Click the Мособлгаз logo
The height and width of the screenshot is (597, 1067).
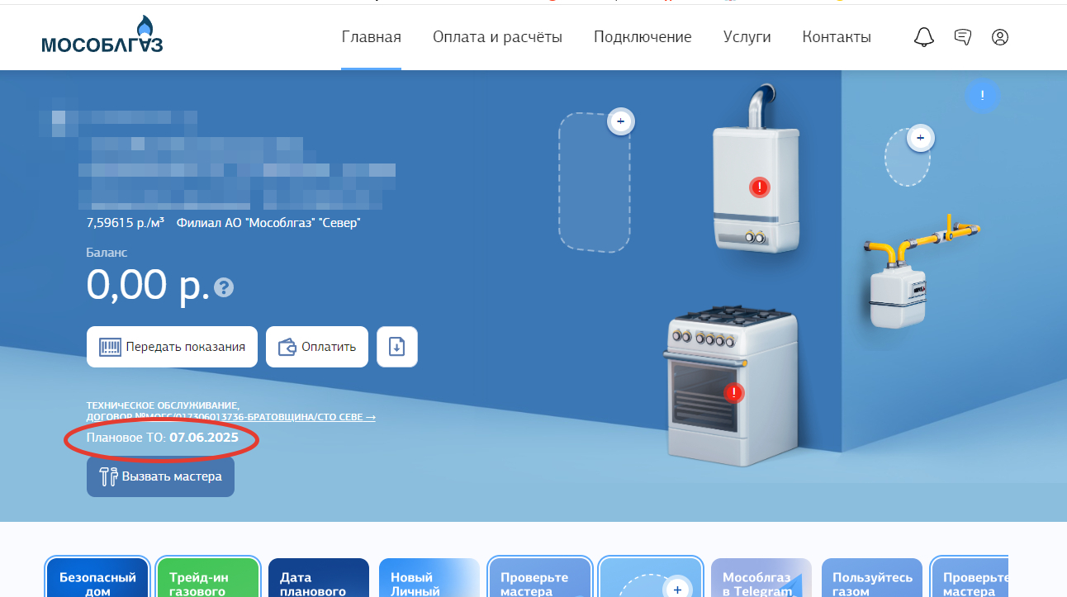102,36
